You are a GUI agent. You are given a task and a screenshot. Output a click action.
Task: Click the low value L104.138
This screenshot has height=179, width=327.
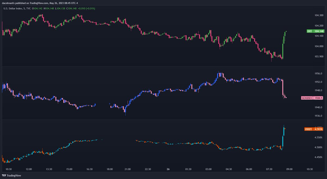coord(60,8)
